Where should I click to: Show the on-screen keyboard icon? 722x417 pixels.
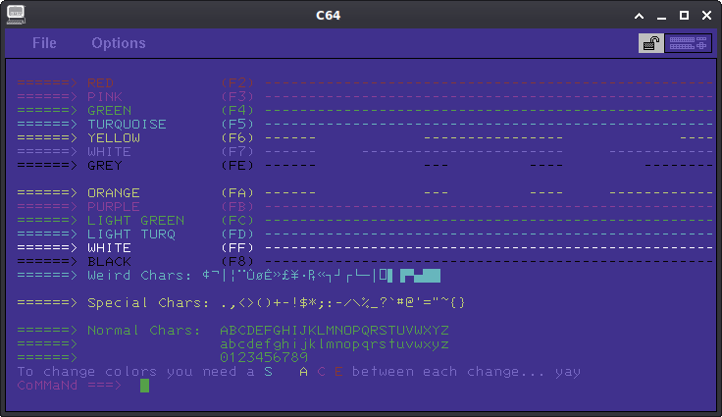click(688, 43)
